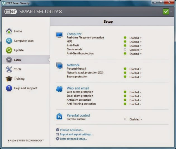The image size is (176, 149).
Task: Click the Training graduation cap icon
Action: click(x=9, y=79)
